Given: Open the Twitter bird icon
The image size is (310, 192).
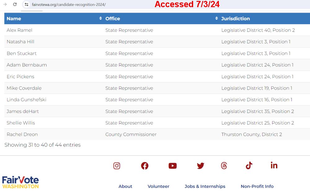Looking at the screenshot, I should click(201, 166).
